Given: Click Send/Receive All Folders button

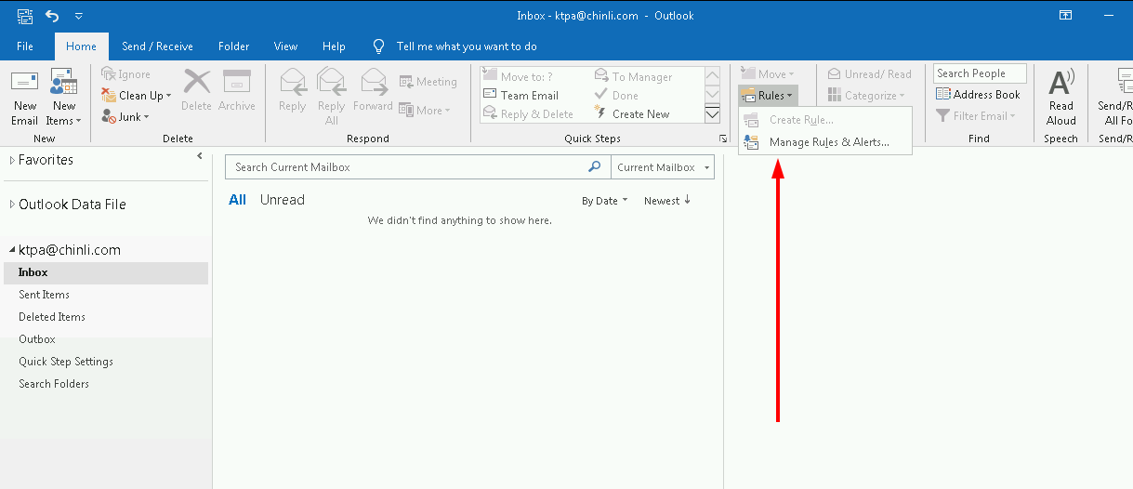Looking at the screenshot, I should pyautogui.click(x=1113, y=97).
